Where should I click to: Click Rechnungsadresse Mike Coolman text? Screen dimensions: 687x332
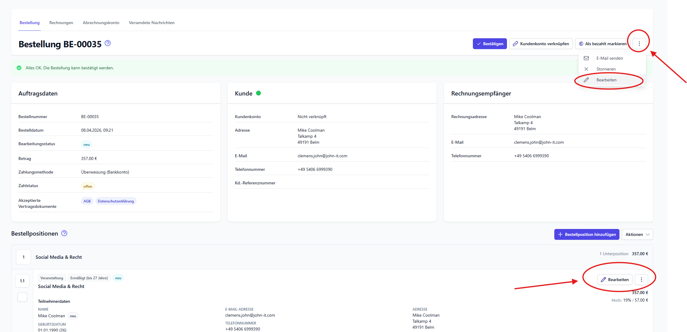pyautogui.click(x=527, y=117)
